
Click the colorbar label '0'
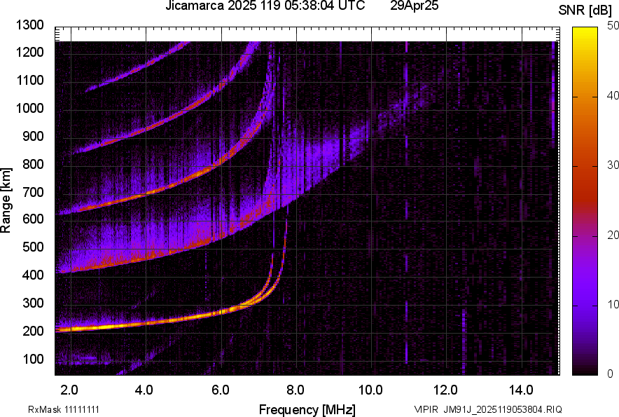[611, 374]
